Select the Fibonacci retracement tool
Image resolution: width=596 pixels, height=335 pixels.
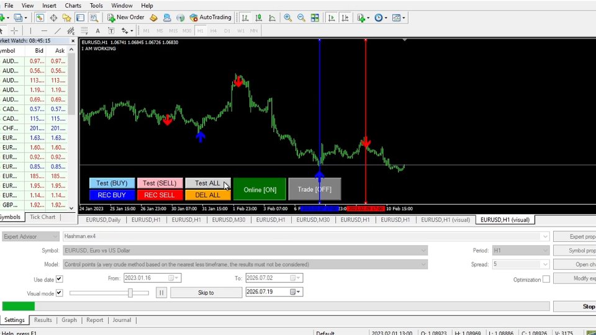[84, 31]
